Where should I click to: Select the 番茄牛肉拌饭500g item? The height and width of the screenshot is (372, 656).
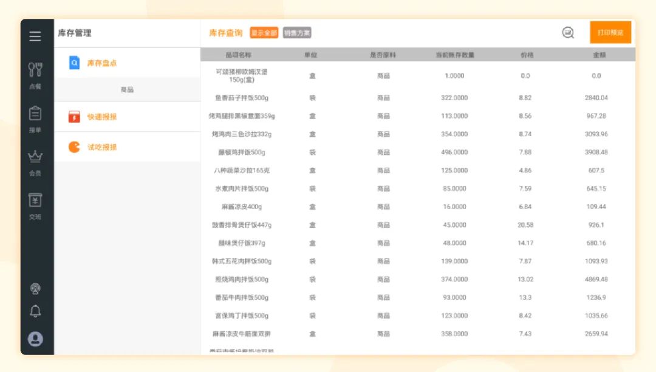point(242,297)
